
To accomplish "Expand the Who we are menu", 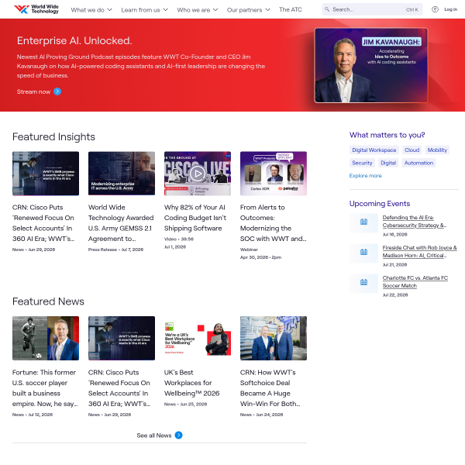I will click(198, 10).
